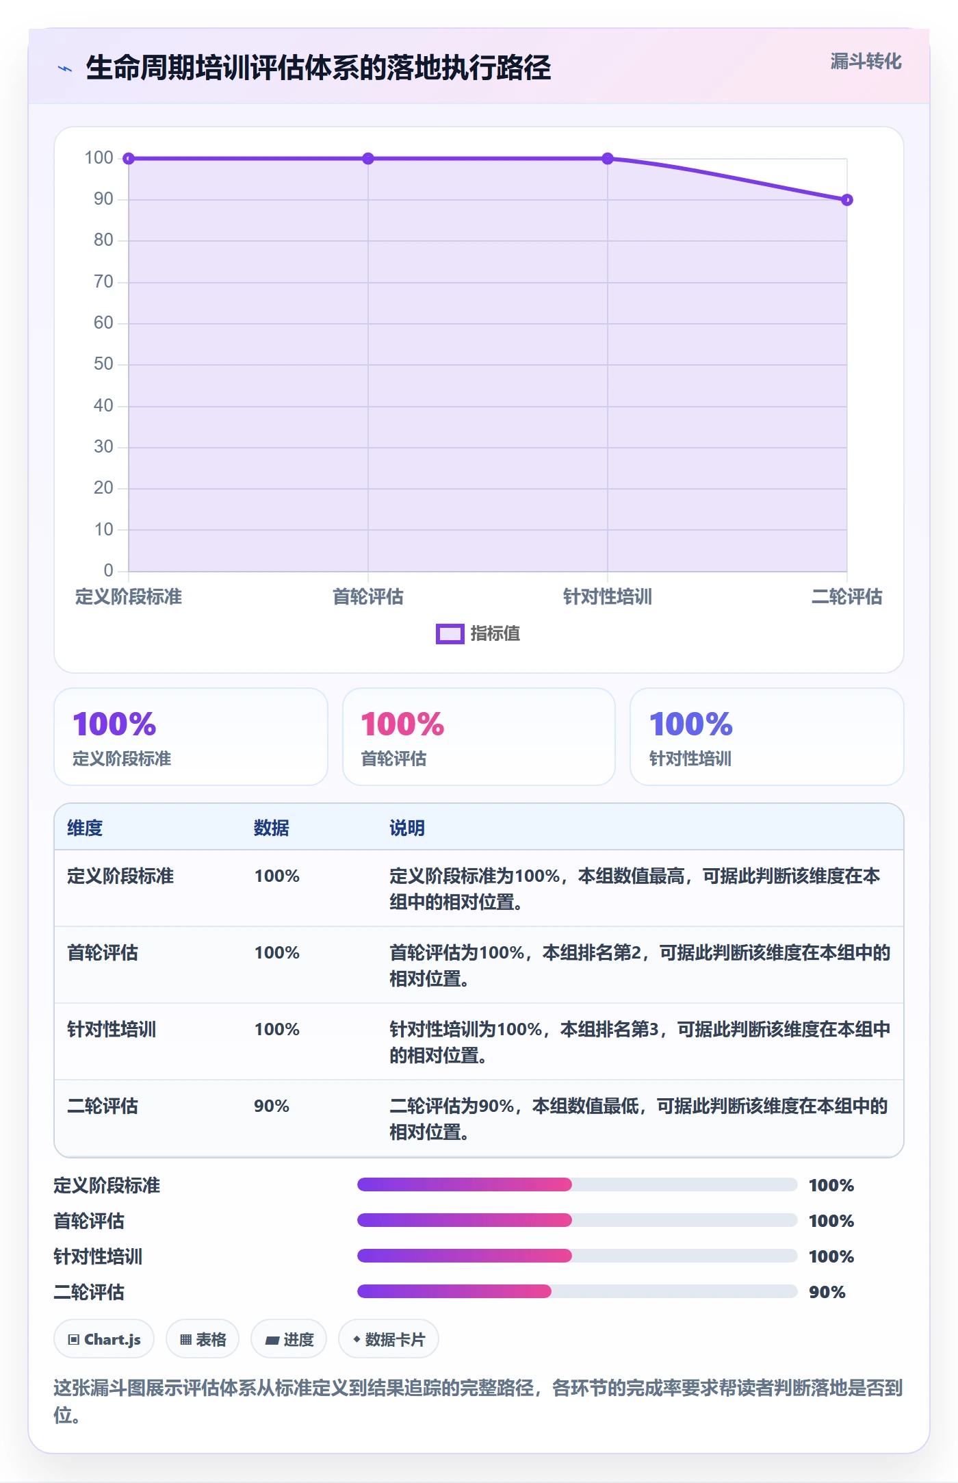Click the 90% cell in the table
The height and width of the screenshot is (1483, 958).
pos(272,1106)
